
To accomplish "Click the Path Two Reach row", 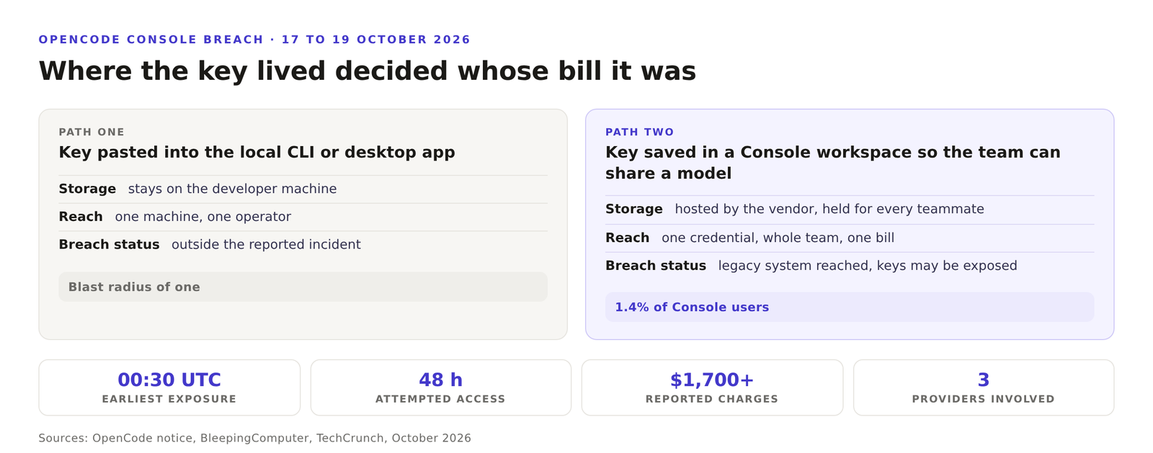I will [850, 238].
